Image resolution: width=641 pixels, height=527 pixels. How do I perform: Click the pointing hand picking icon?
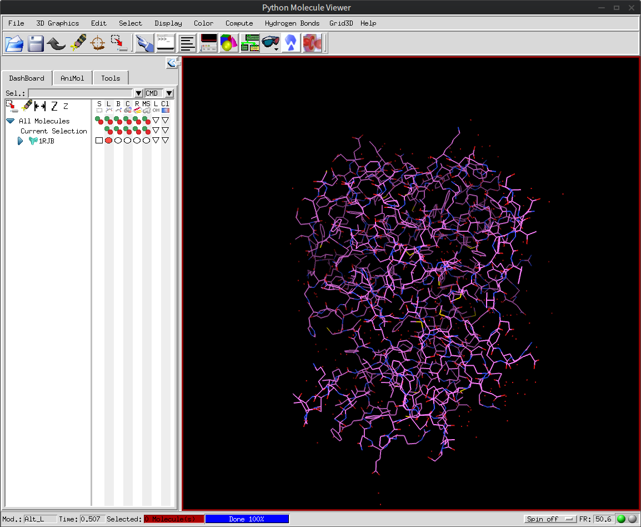pos(144,43)
